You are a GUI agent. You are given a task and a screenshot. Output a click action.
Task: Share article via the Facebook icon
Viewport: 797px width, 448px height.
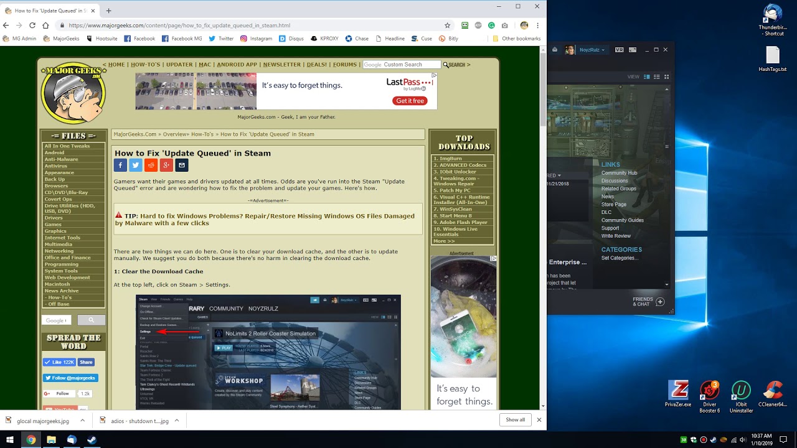pos(120,165)
